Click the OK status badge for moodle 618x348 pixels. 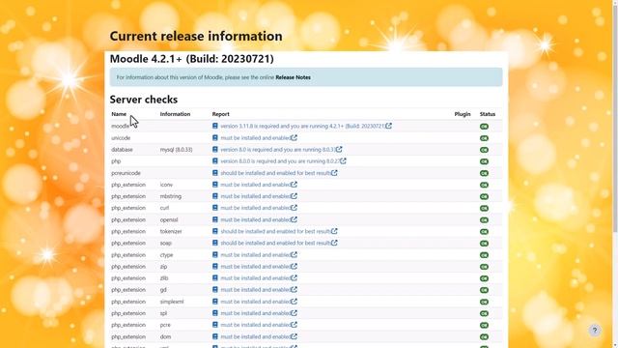484,127
